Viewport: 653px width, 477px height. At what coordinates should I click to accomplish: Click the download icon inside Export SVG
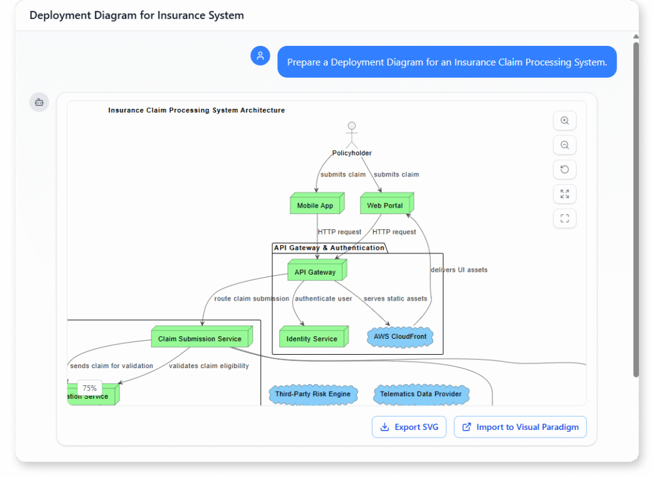385,427
